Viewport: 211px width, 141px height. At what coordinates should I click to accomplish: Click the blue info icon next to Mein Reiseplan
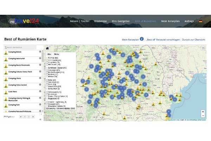[x=141, y=39]
